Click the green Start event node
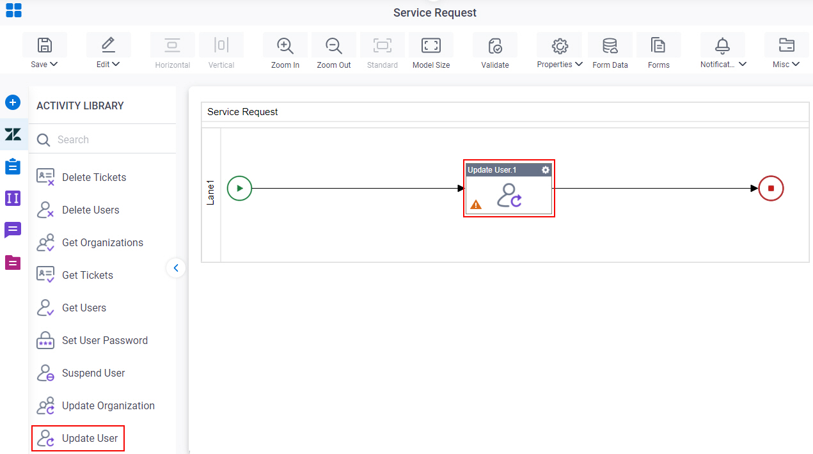This screenshot has width=813, height=454. 240,189
